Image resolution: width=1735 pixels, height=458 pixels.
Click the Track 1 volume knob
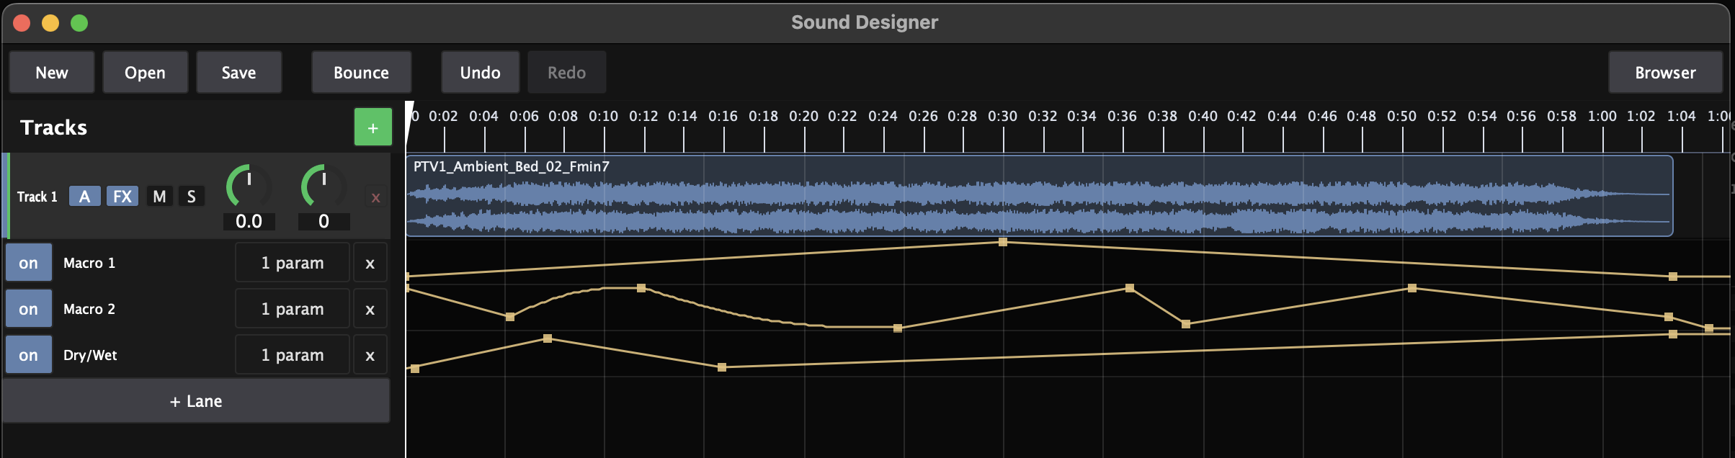coord(249,186)
